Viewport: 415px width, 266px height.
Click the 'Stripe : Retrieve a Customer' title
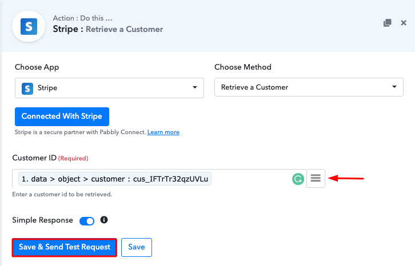click(107, 29)
